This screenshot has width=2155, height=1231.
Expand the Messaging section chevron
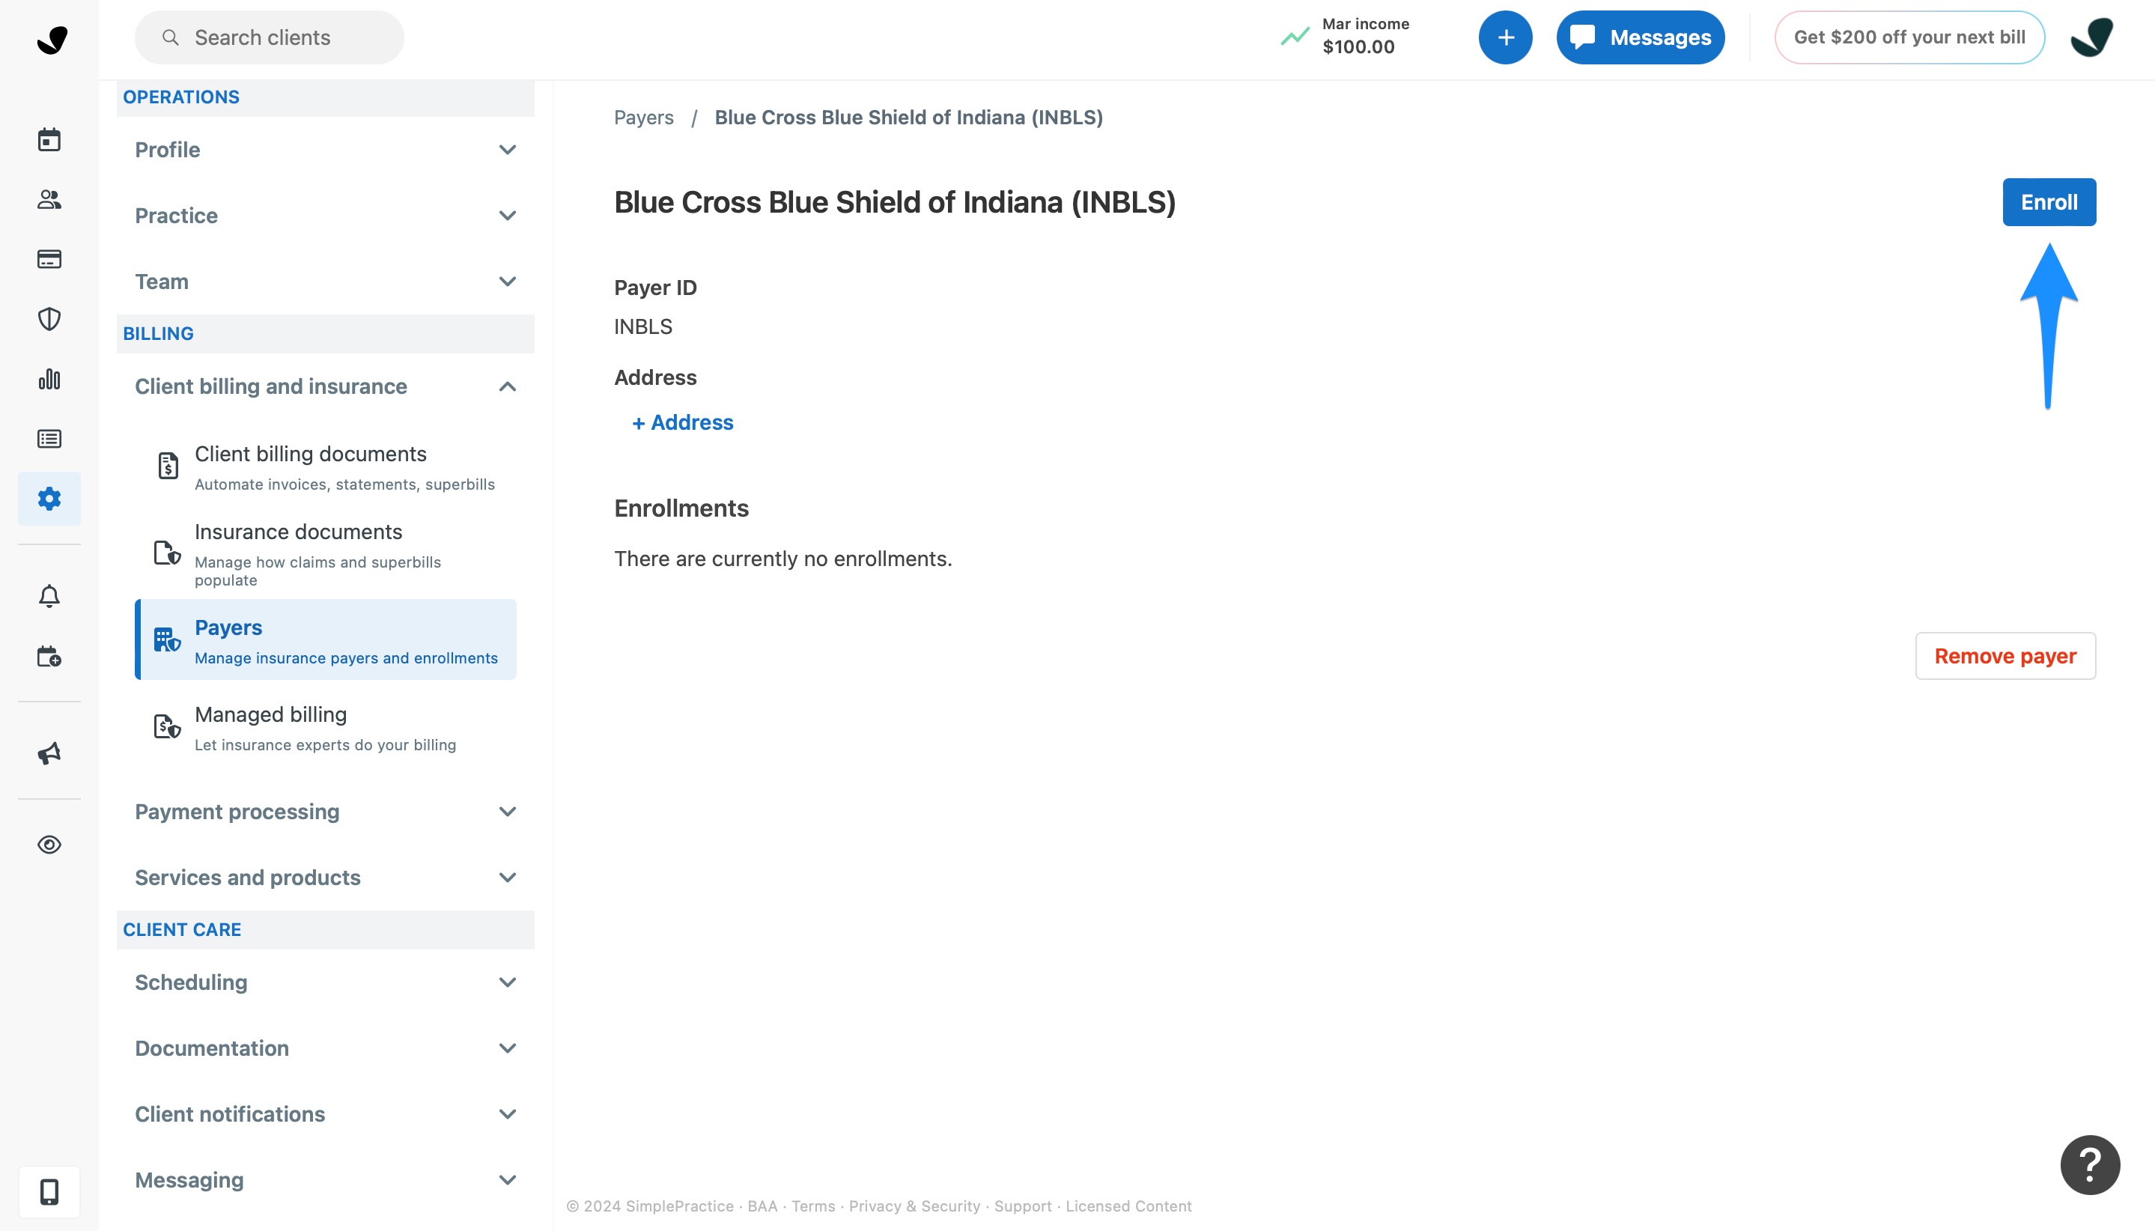pyautogui.click(x=507, y=1180)
